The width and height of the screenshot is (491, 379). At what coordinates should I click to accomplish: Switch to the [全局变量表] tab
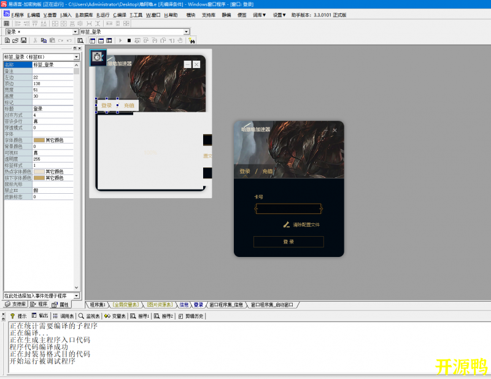point(126,305)
